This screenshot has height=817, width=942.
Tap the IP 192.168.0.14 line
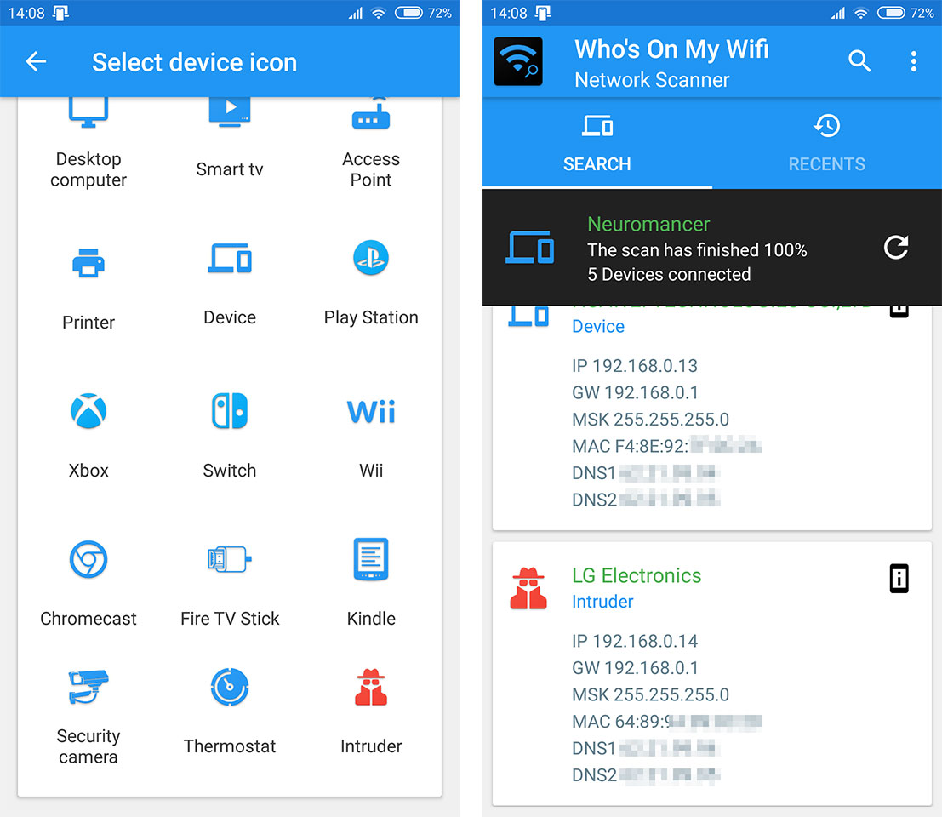point(635,641)
